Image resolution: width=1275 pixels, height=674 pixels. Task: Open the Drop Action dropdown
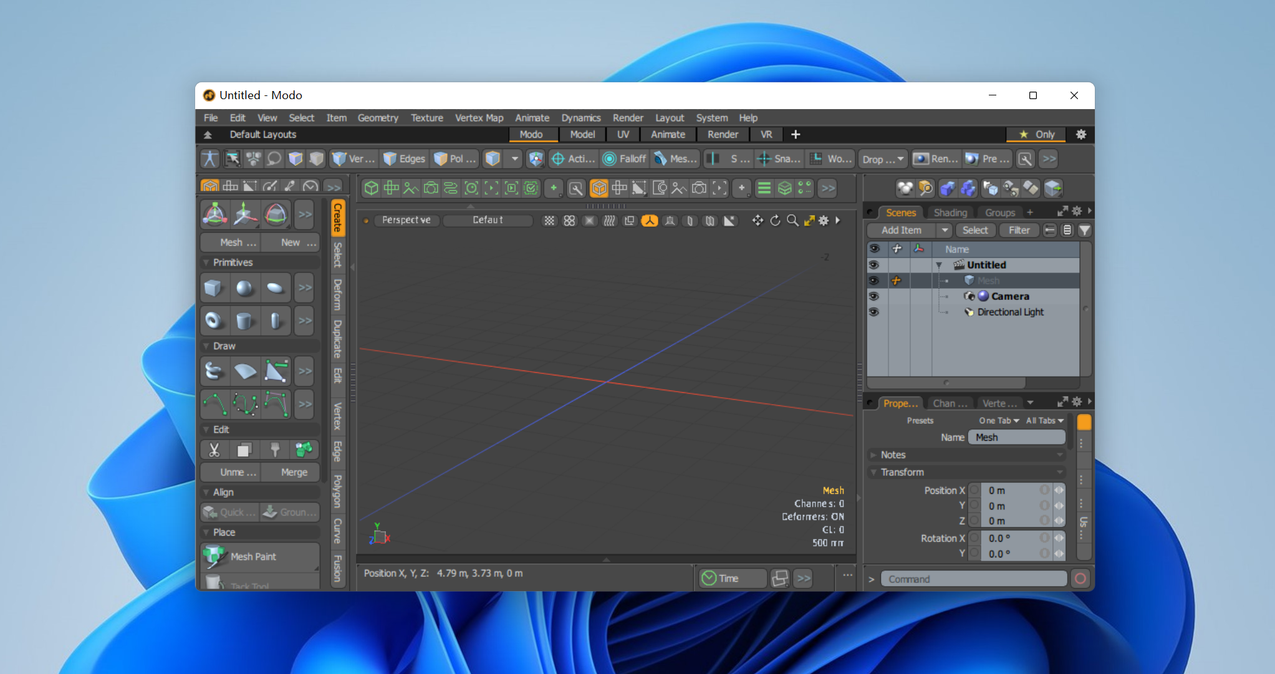pos(883,159)
